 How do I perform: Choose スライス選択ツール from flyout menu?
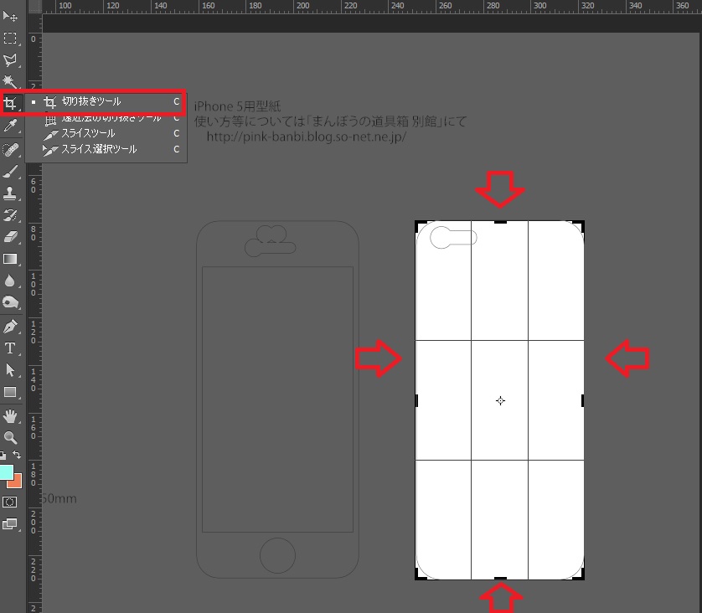point(106,149)
